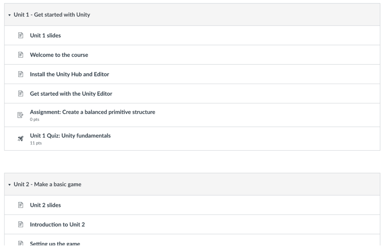Open the Unit 2 slides page
Viewport: 383px width, 247px height.
[x=45, y=205]
